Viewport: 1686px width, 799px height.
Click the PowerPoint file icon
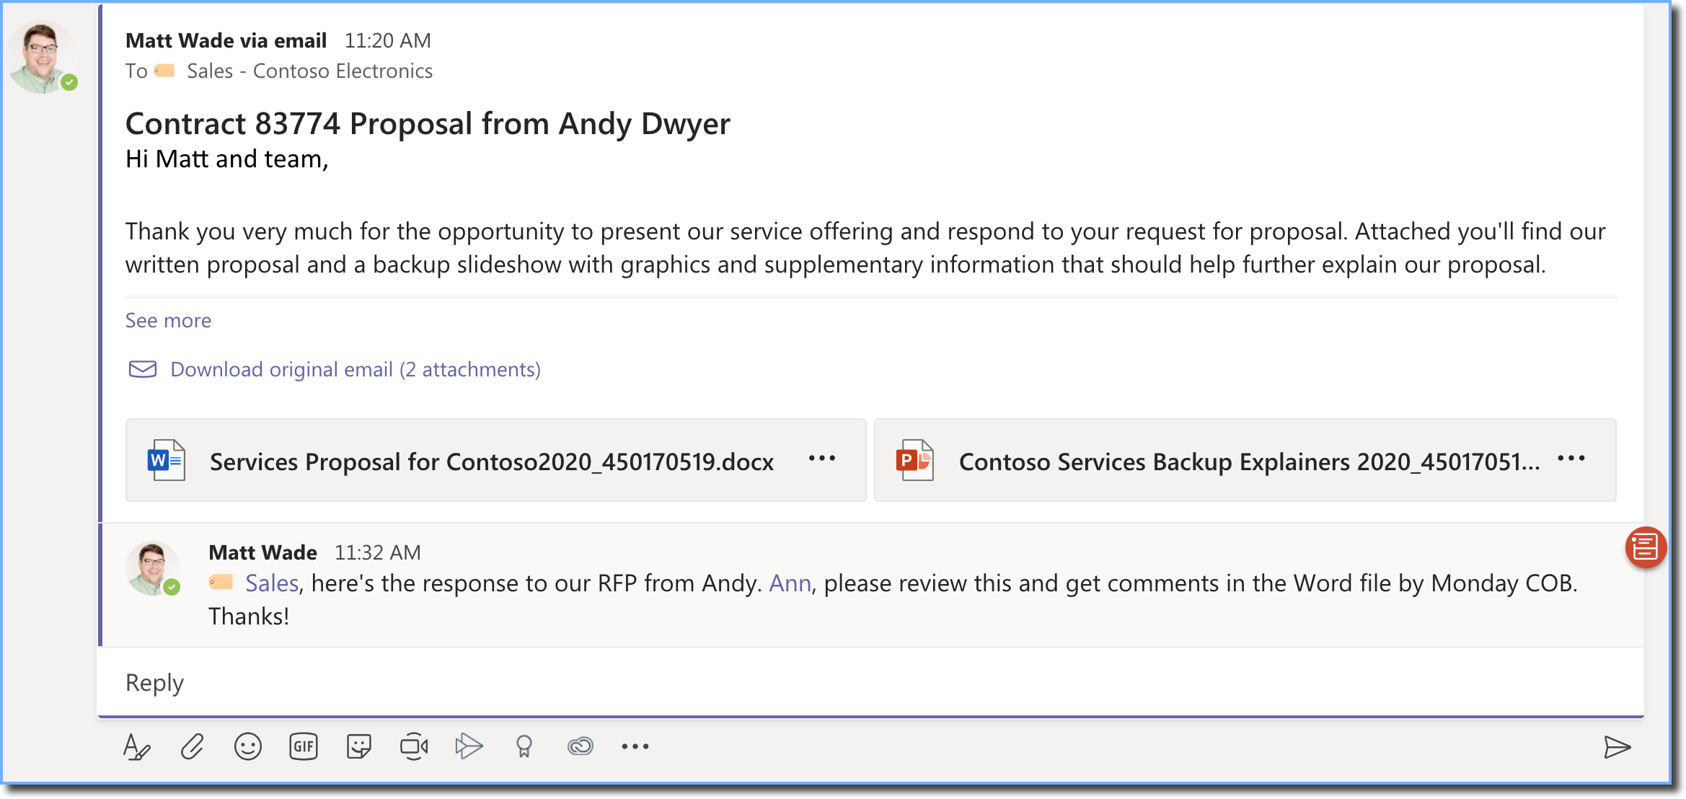click(915, 460)
